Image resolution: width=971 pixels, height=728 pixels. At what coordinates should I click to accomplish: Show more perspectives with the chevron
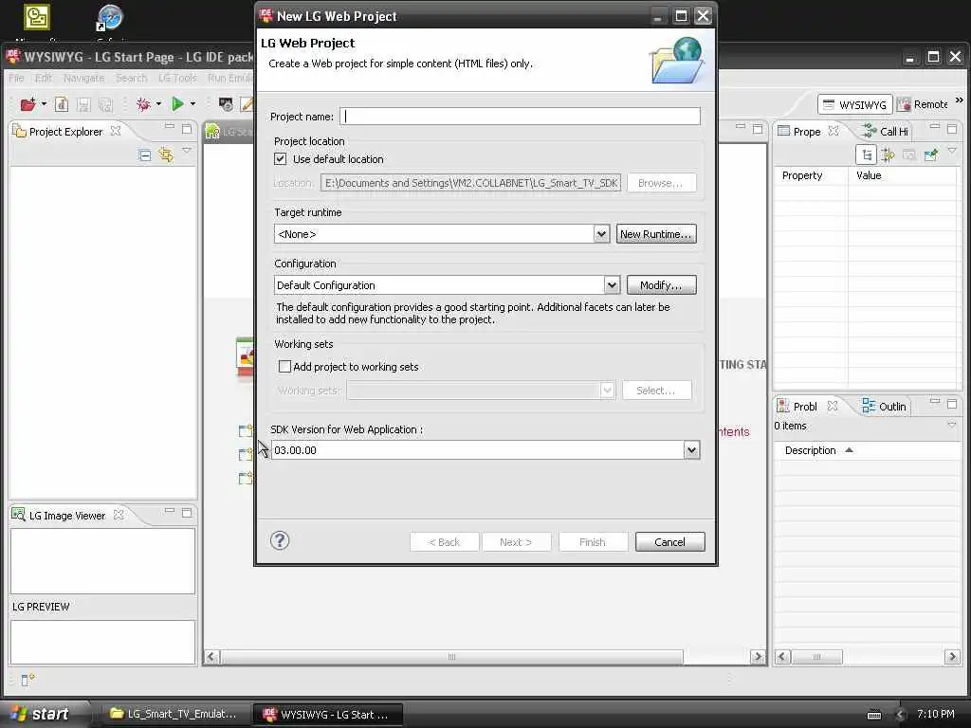(x=960, y=100)
